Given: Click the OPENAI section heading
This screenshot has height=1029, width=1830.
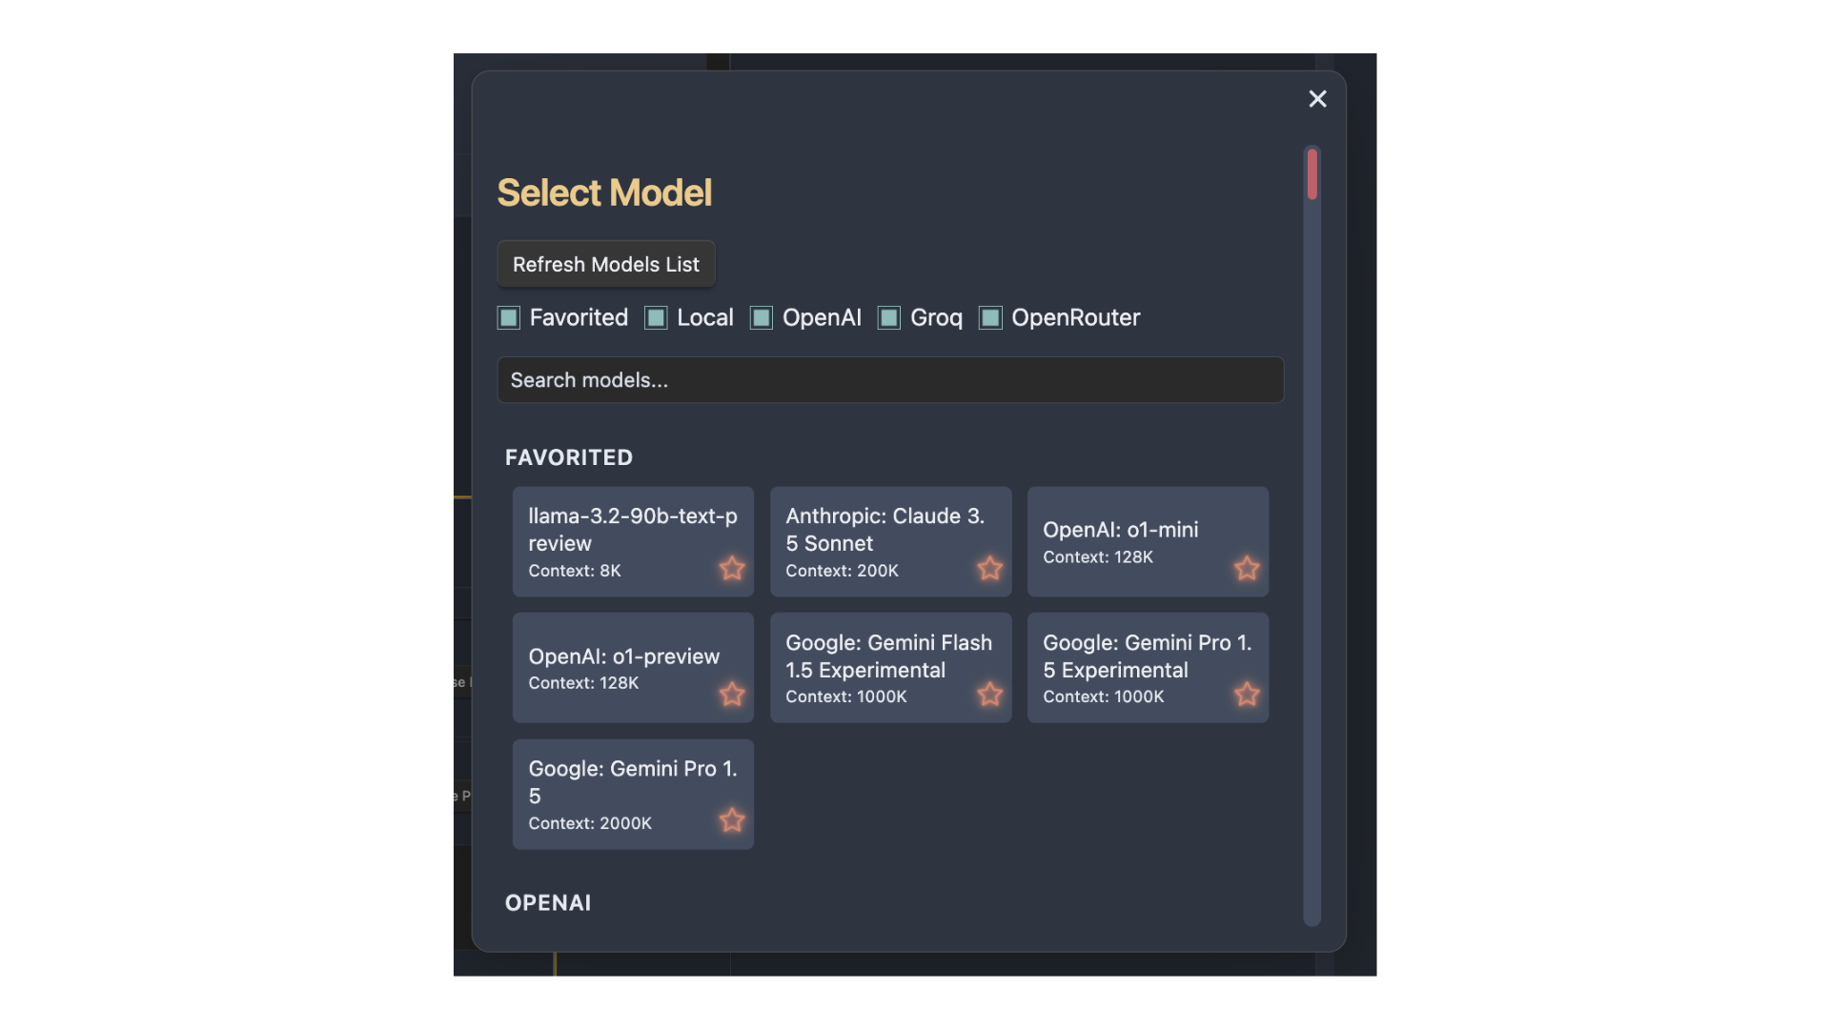Looking at the screenshot, I should [548, 903].
